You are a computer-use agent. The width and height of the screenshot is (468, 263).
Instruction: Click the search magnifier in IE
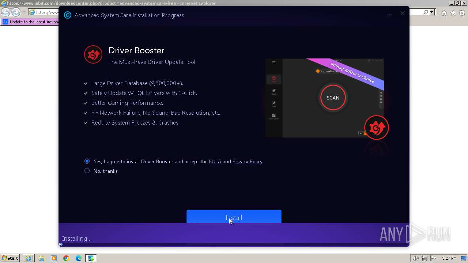pyautogui.click(x=426, y=12)
